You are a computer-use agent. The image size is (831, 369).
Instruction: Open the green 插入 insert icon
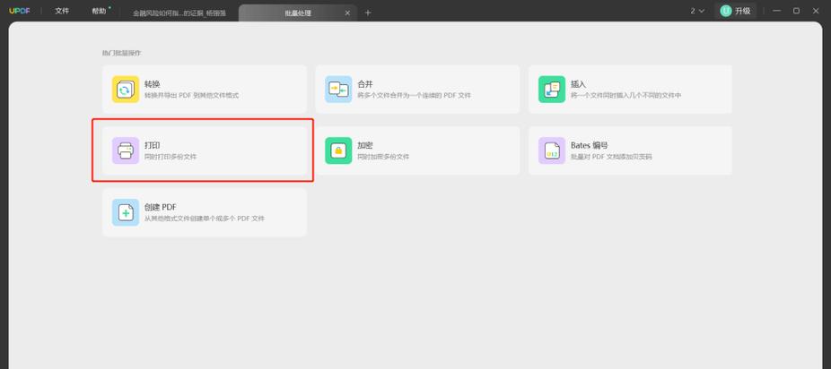[x=552, y=90]
